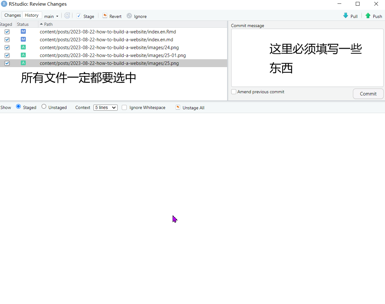
Task: Select the Unstaged radio button
Action: 44,107
